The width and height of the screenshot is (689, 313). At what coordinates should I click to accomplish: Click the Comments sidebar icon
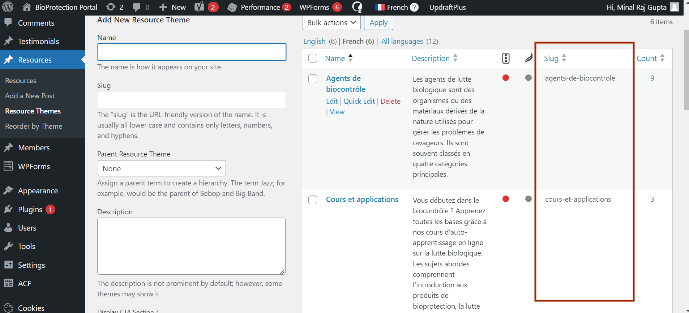[x=8, y=22]
